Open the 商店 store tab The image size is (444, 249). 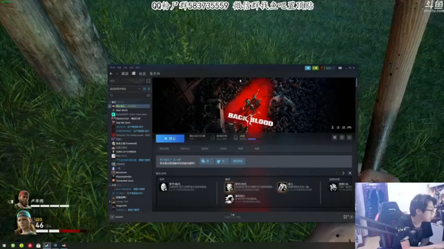pos(125,74)
